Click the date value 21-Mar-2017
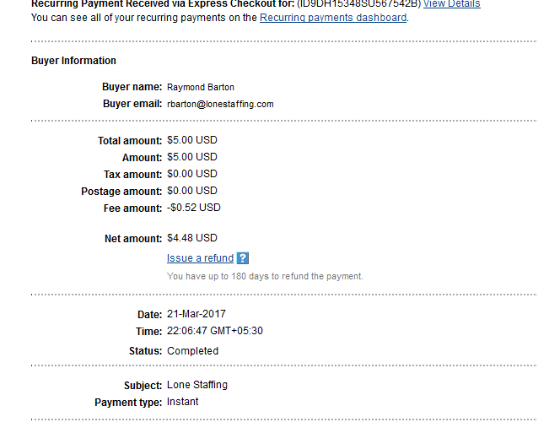 [x=197, y=314]
